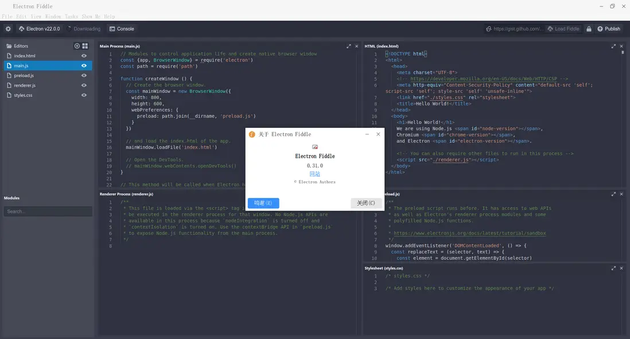630x339 pixels.
Task: Maximize the Main Process editor panel
Action: (x=348, y=46)
